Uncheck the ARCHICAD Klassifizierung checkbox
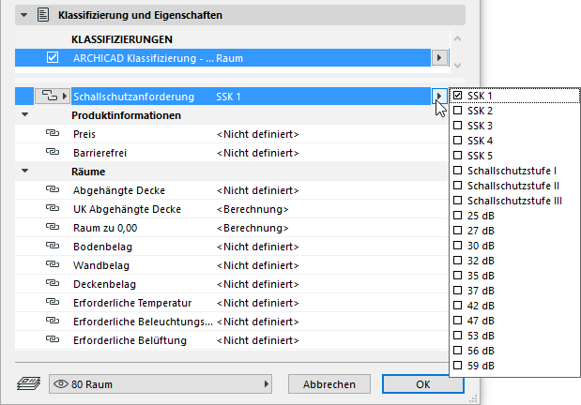Image resolution: width=581 pixels, height=405 pixels. tap(53, 58)
